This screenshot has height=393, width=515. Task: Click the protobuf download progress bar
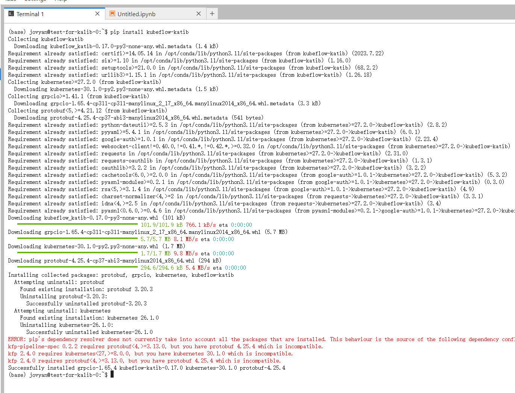tap(77, 267)
